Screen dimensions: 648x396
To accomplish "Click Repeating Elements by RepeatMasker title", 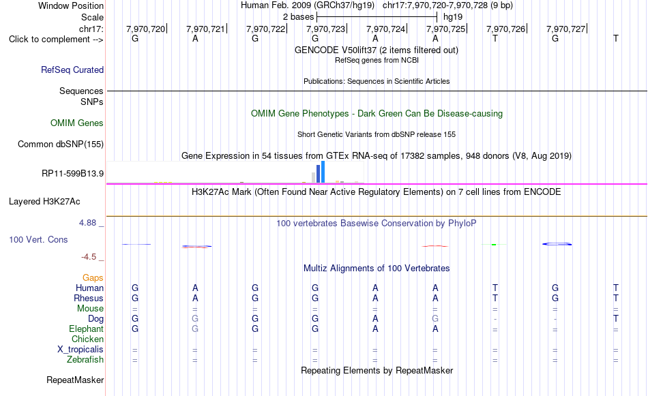I will click(x=377, y=371).
